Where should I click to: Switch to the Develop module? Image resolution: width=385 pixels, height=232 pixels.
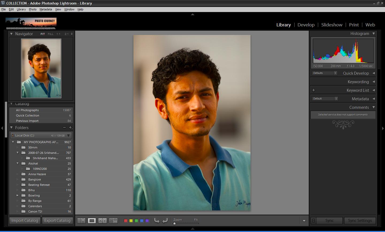pyautogui.click(x=306, y=25)
